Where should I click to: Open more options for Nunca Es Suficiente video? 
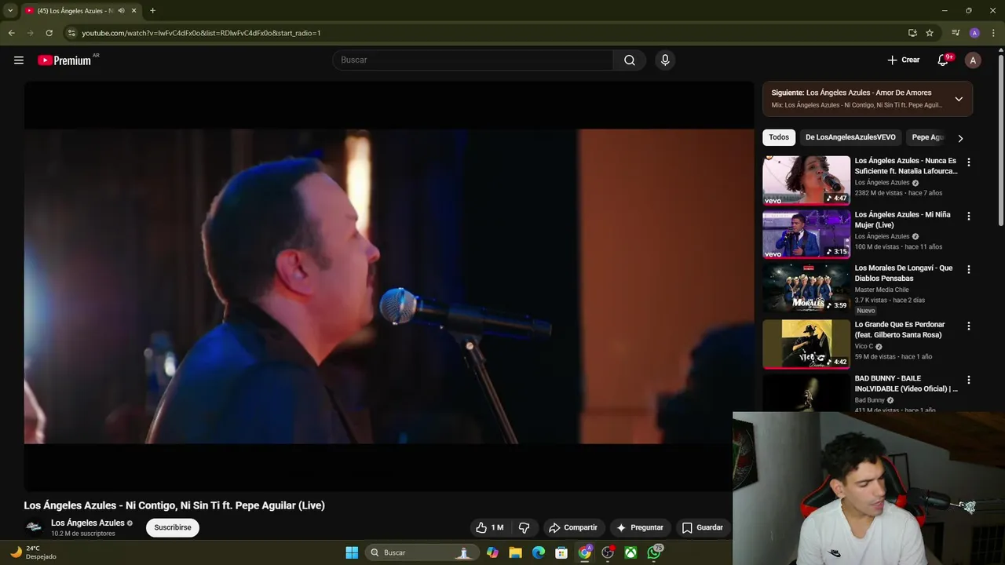(968, 162)
